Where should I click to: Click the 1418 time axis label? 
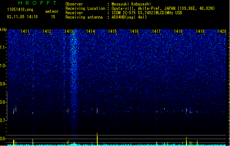click(x=178, y=31)
